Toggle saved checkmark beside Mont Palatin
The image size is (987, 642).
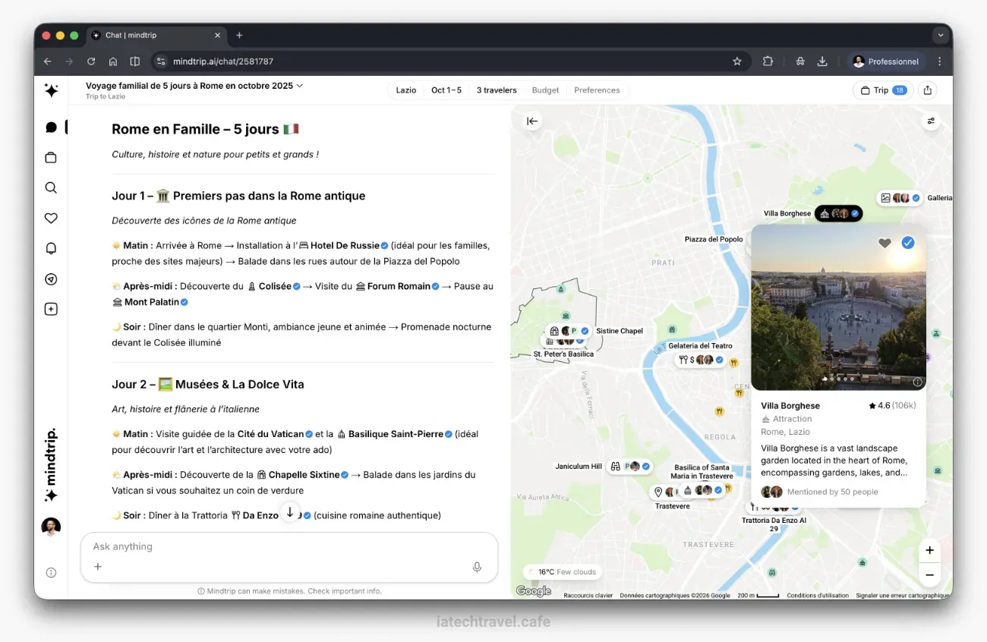(x=184, y=302)
